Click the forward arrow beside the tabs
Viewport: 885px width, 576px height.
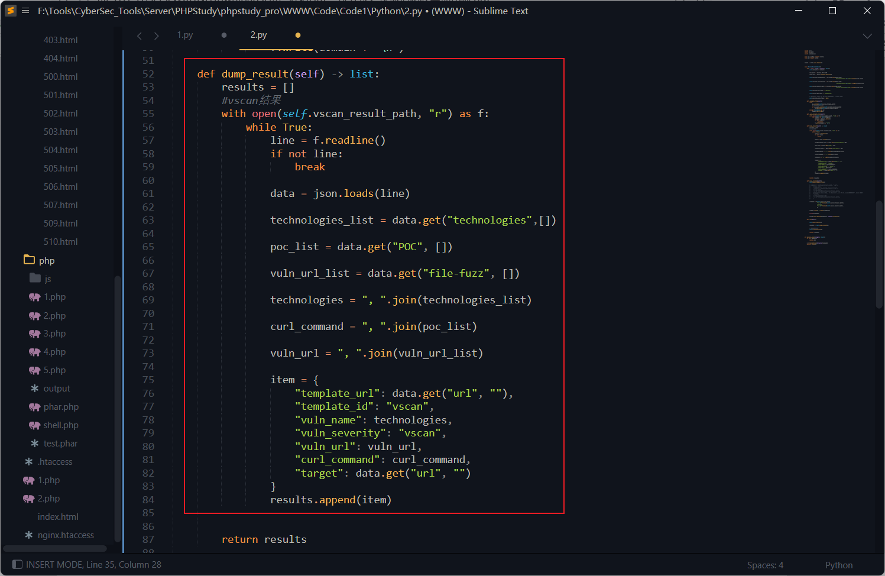pyautogui.click(x=156, y=36)
